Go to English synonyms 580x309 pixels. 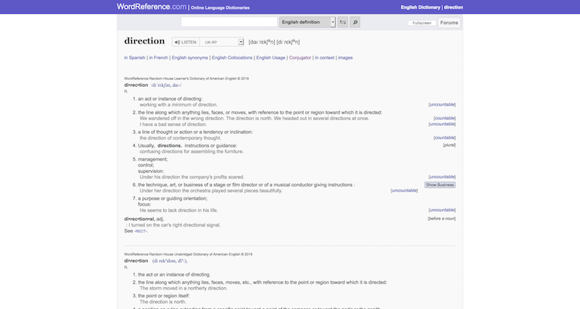[189, 57]
